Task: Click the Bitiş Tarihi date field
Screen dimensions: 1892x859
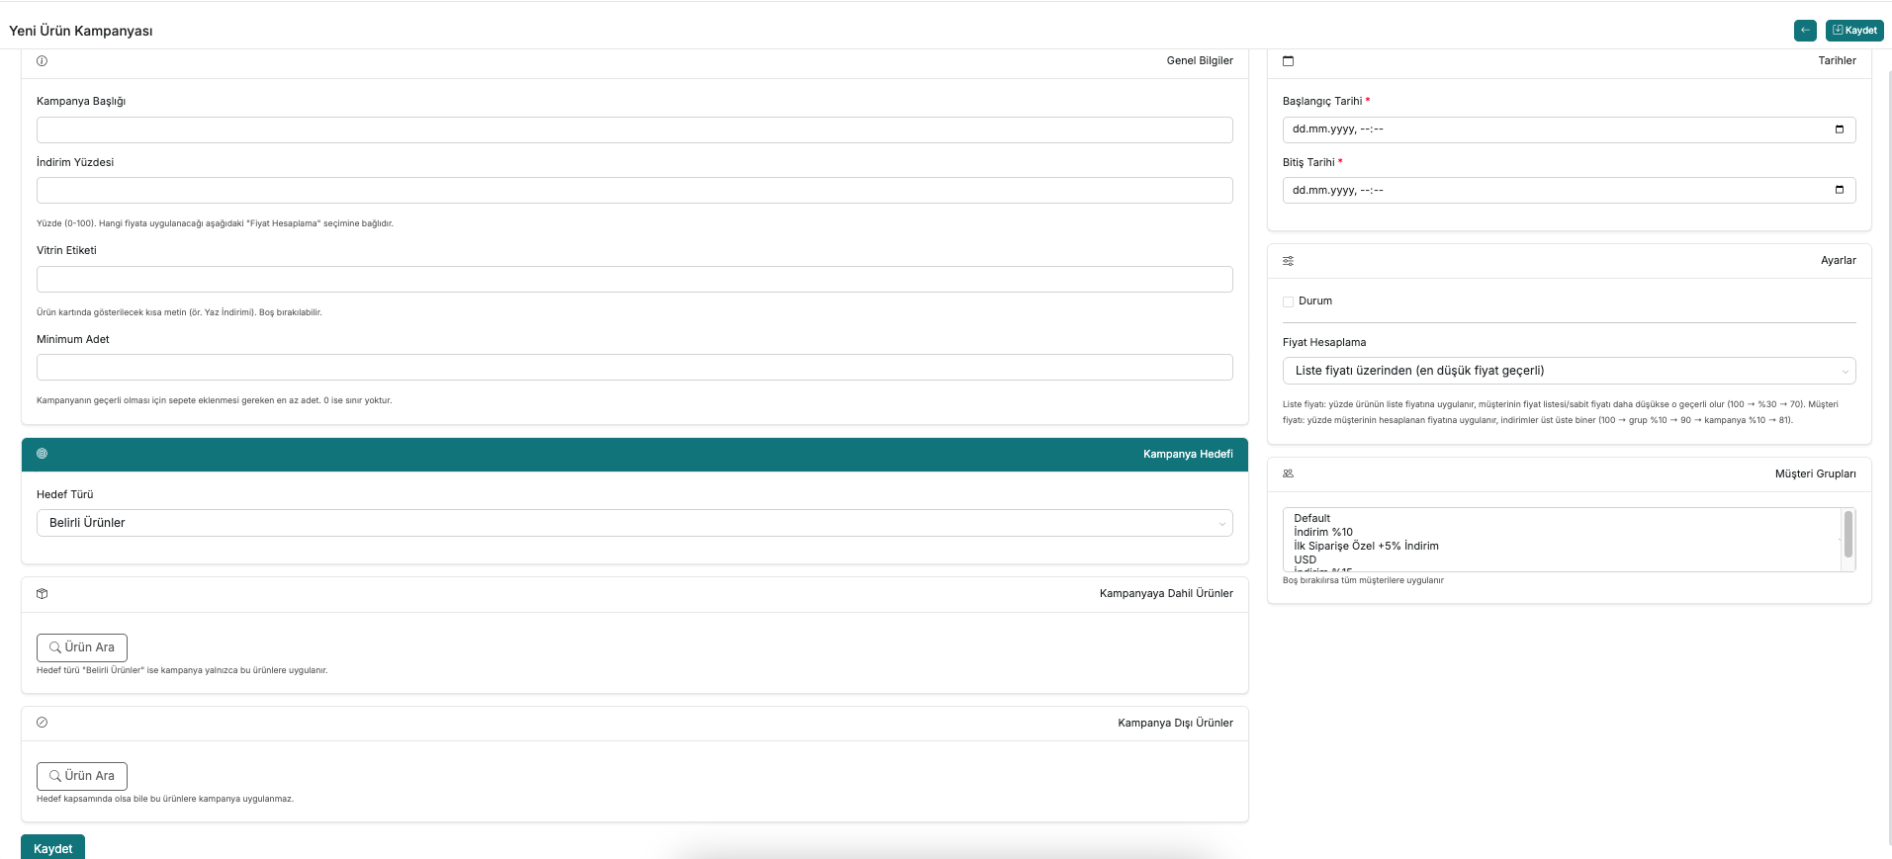Action: click(1569, 190)
